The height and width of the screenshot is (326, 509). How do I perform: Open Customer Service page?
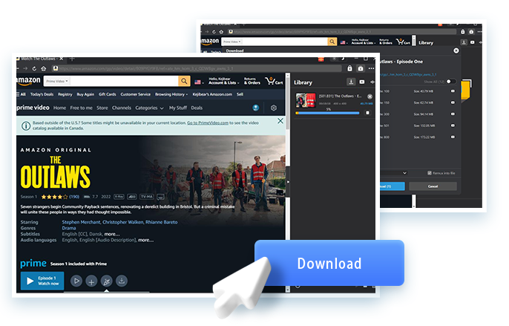[135, 94]
